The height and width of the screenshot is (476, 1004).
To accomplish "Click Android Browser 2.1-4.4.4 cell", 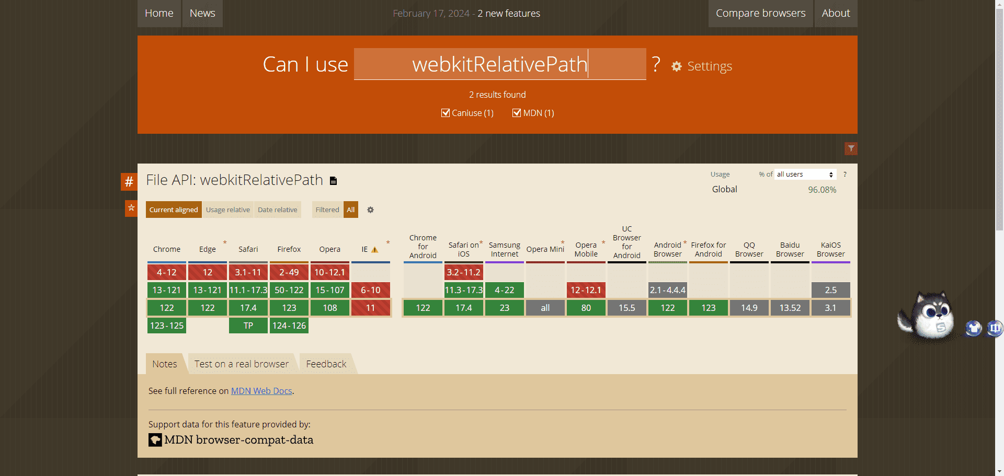I will (x=668, y=290).
